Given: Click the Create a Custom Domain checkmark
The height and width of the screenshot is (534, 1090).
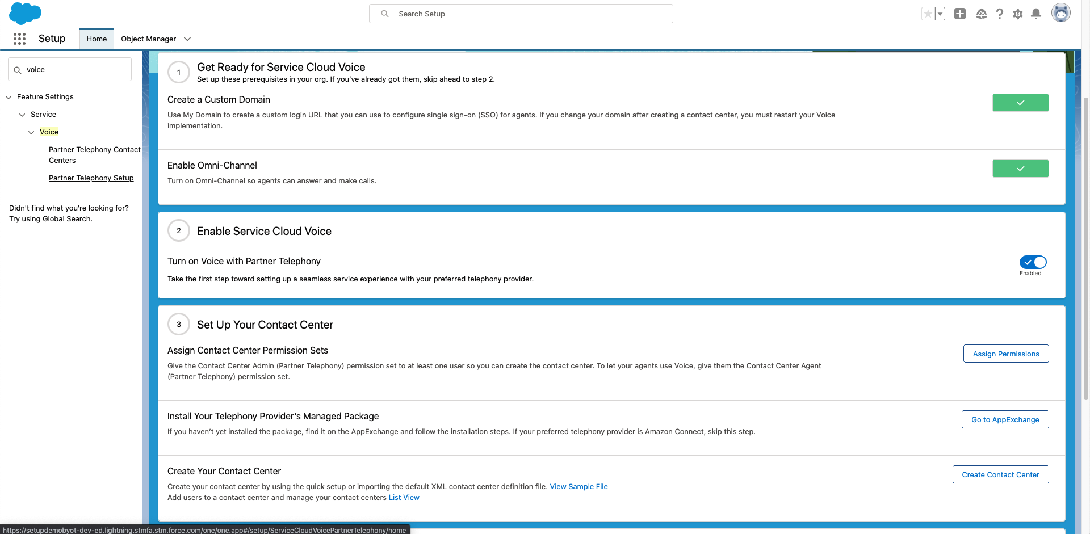Looking at the screenshot, I should 1020,103.
